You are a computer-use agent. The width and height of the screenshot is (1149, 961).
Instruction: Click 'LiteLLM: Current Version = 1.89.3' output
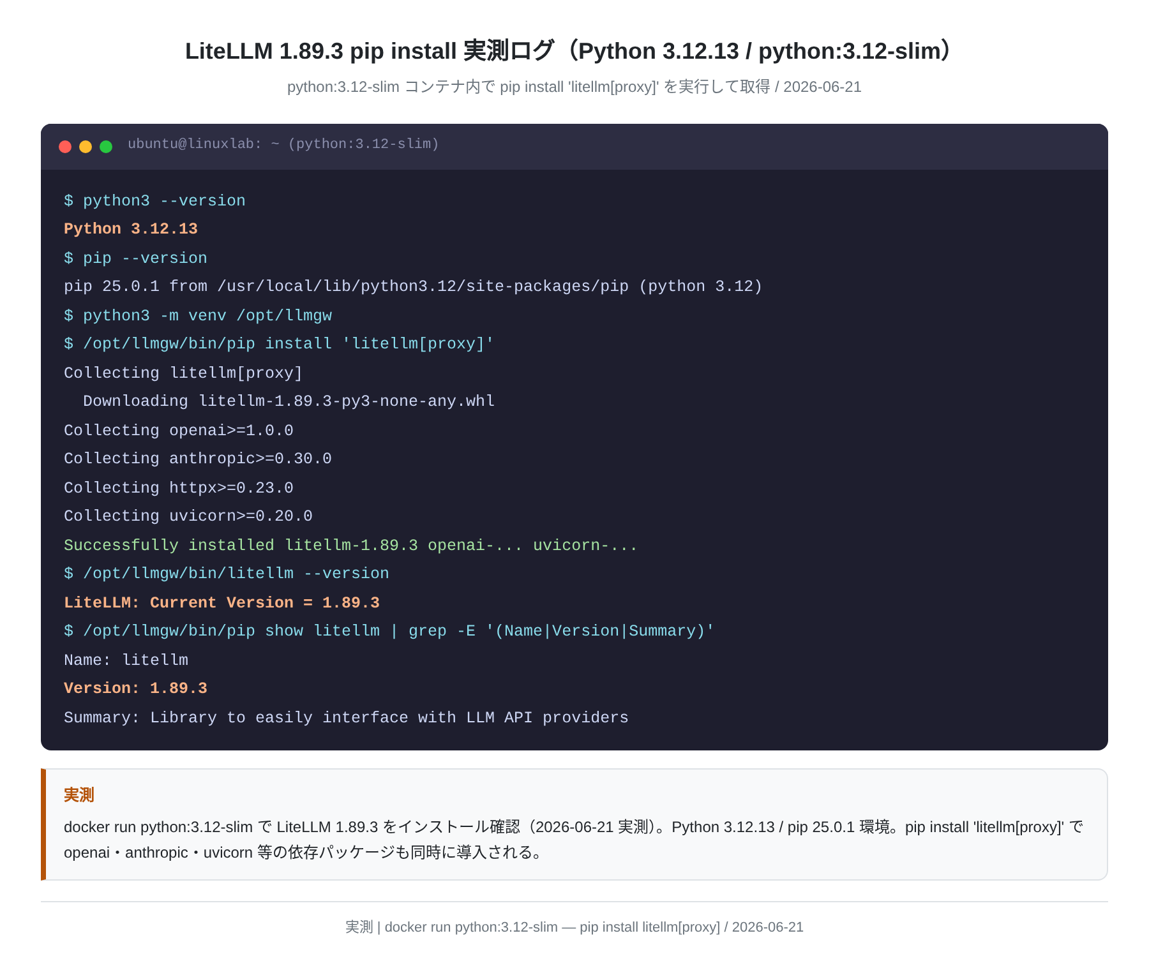coord(222,602)
